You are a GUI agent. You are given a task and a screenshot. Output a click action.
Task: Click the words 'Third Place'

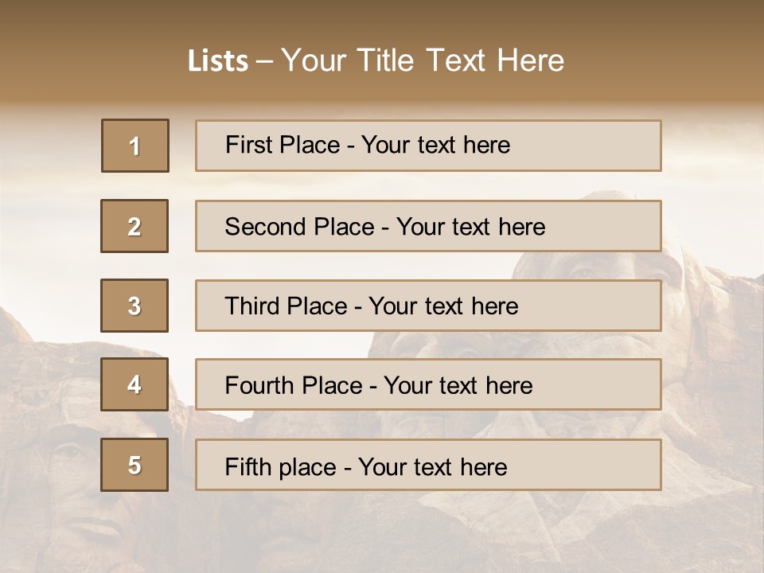pyautogui.click(x=286, y=306)
